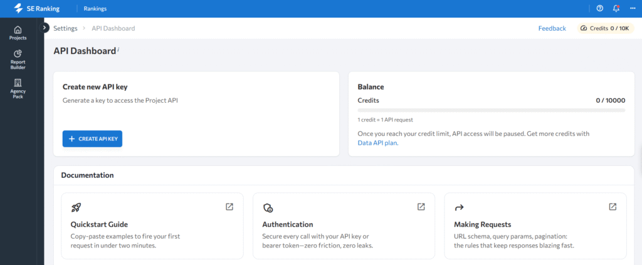Expand the collapsed sidebar arrow
The height and width of the screenshot is (265, 642).
click(x=45, y=28)
